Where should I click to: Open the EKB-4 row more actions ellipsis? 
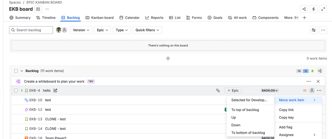tap(319, 90)
